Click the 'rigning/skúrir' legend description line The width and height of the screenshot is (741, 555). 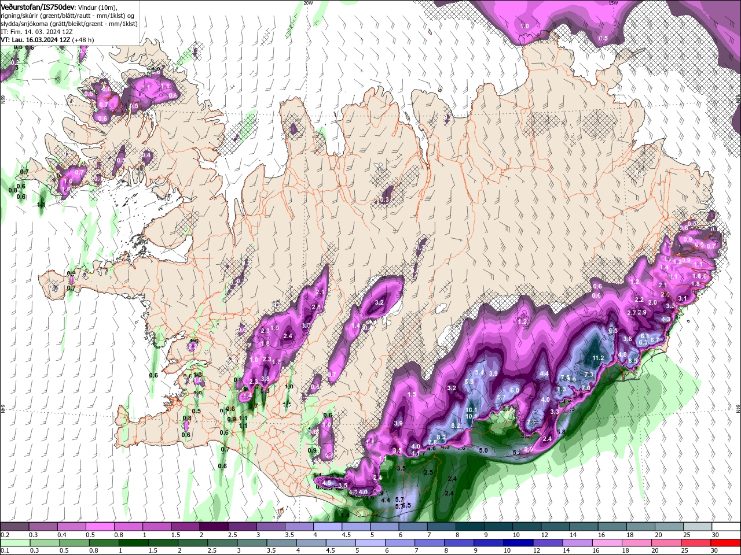(68, 16)
